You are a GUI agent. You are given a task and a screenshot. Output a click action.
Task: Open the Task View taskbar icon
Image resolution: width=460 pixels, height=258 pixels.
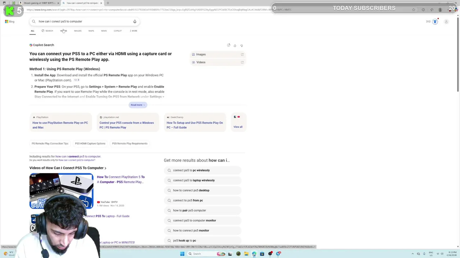coord(230,254)
